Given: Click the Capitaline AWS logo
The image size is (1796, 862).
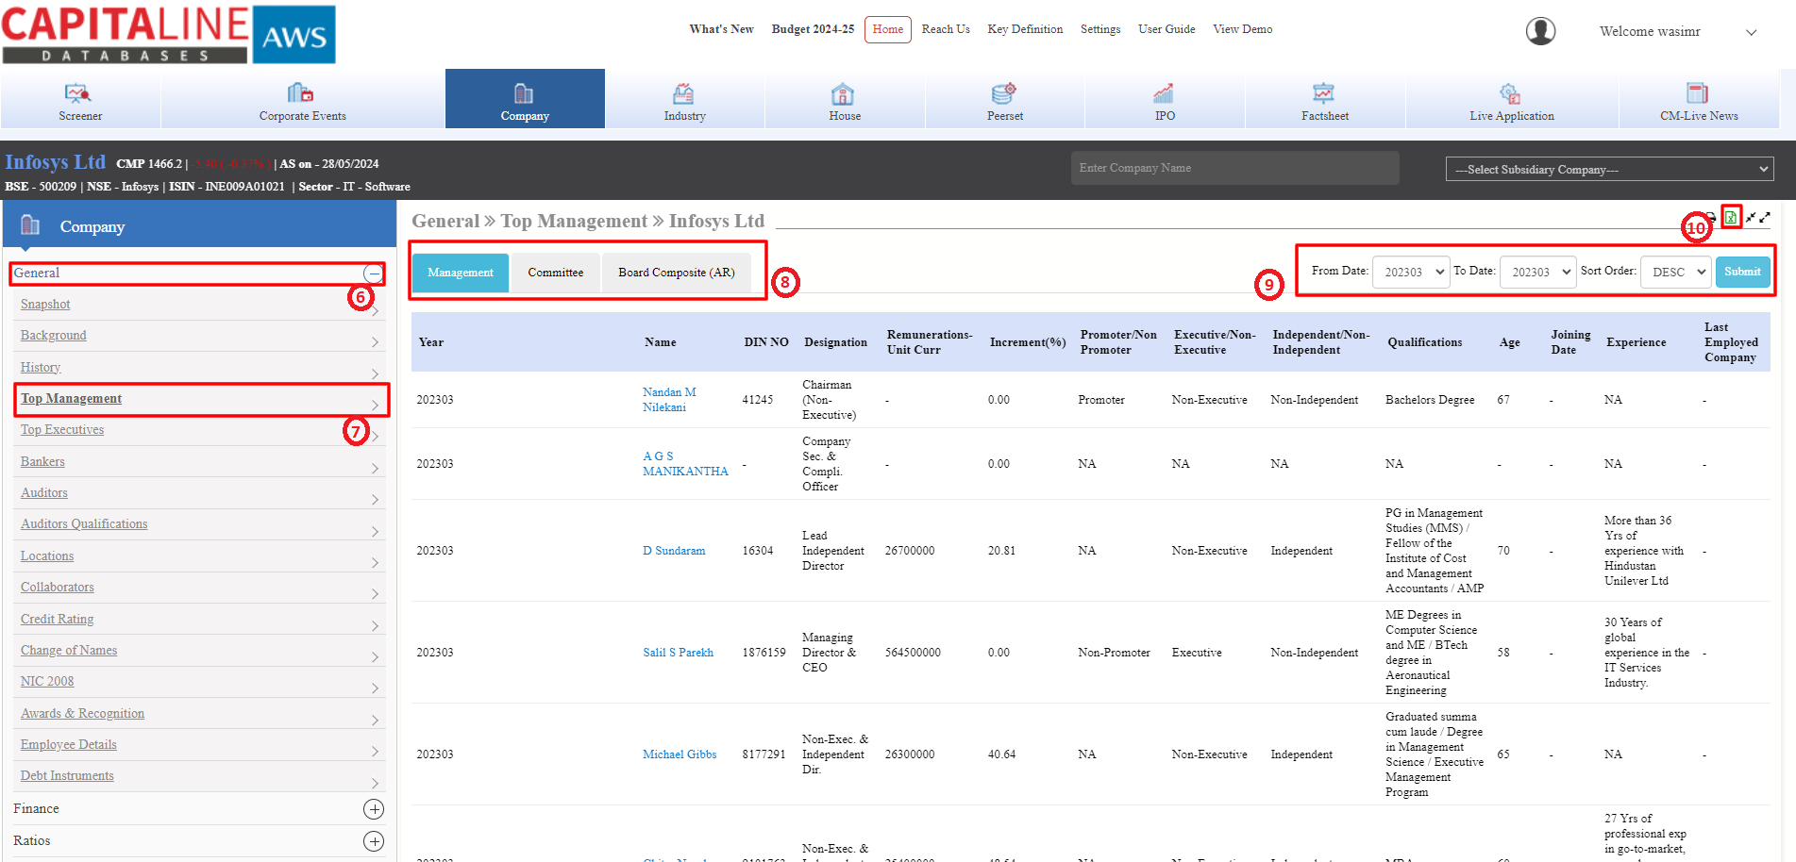Looking at the screenshot, I should click(168, 34).
